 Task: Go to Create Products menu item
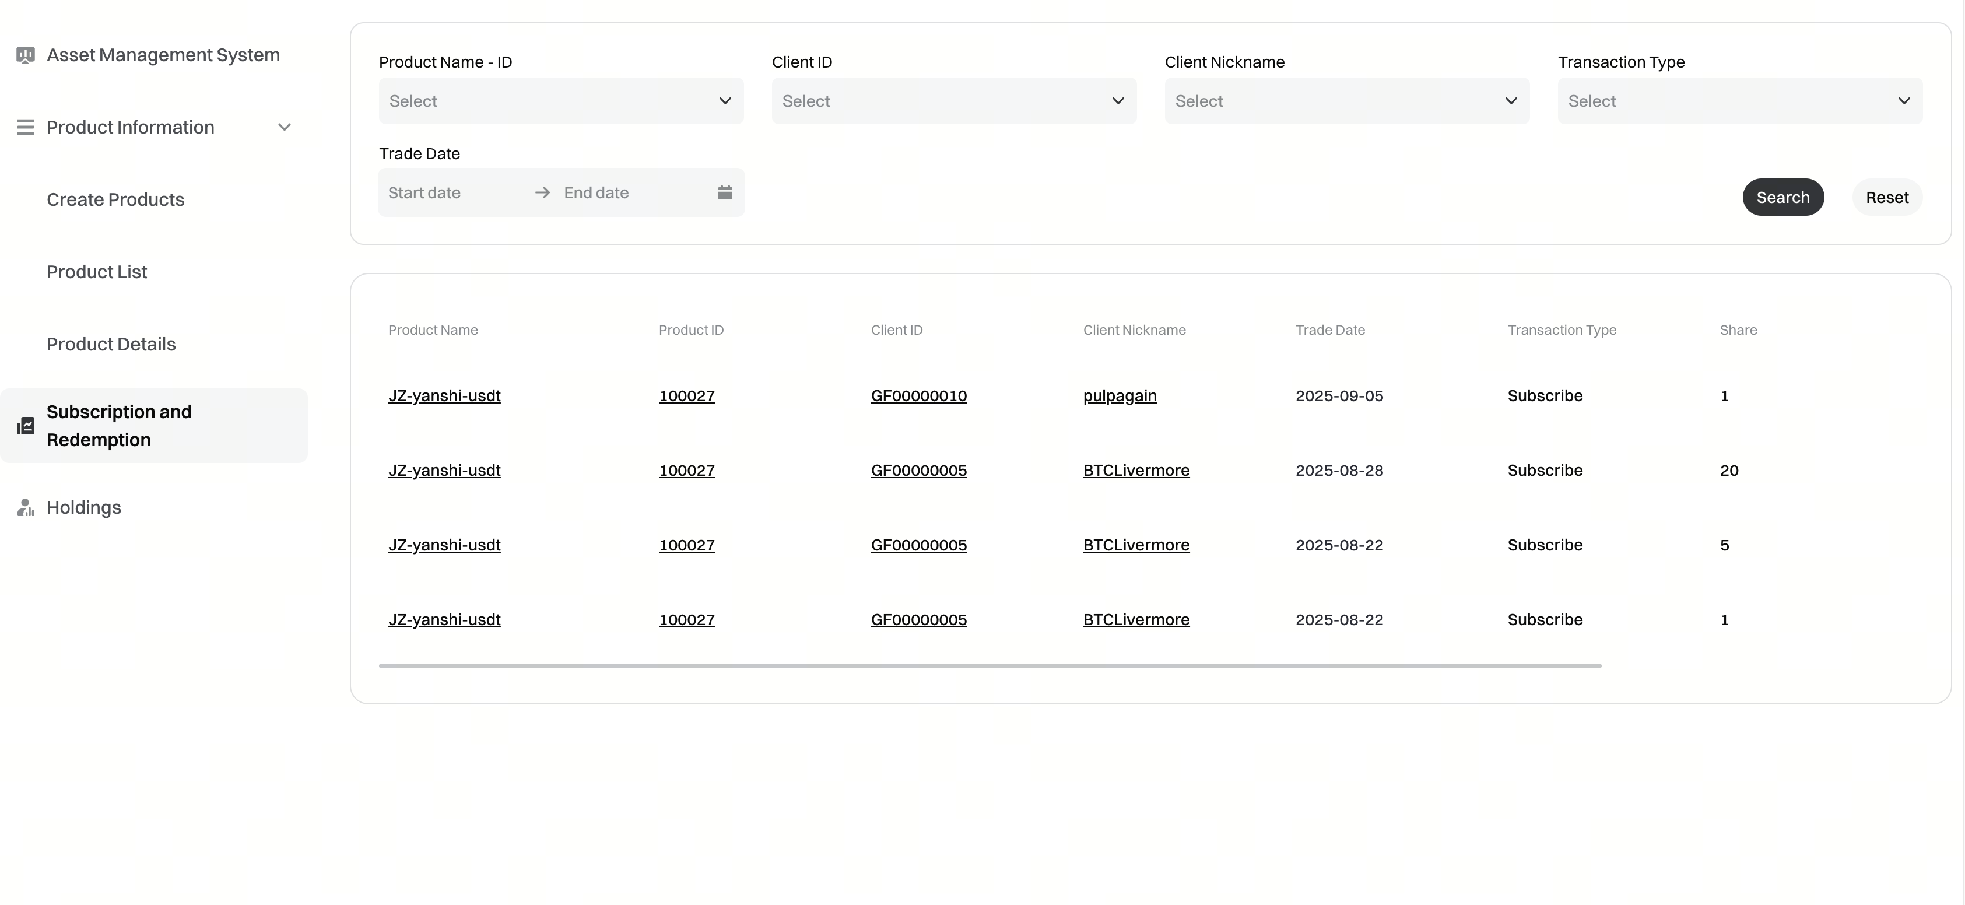pos(115,200)
